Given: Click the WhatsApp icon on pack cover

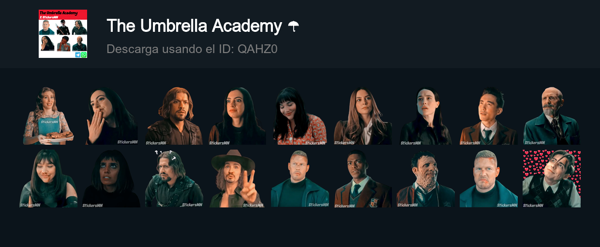Looking at the screenshot, I should point(84,55).
